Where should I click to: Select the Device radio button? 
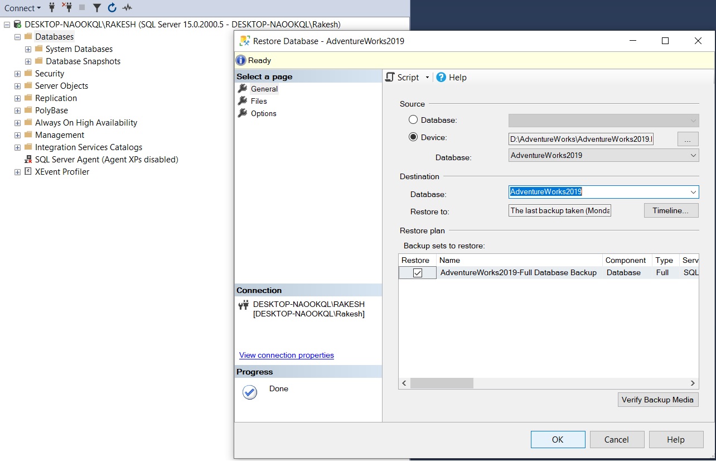(x=413, y=137)
